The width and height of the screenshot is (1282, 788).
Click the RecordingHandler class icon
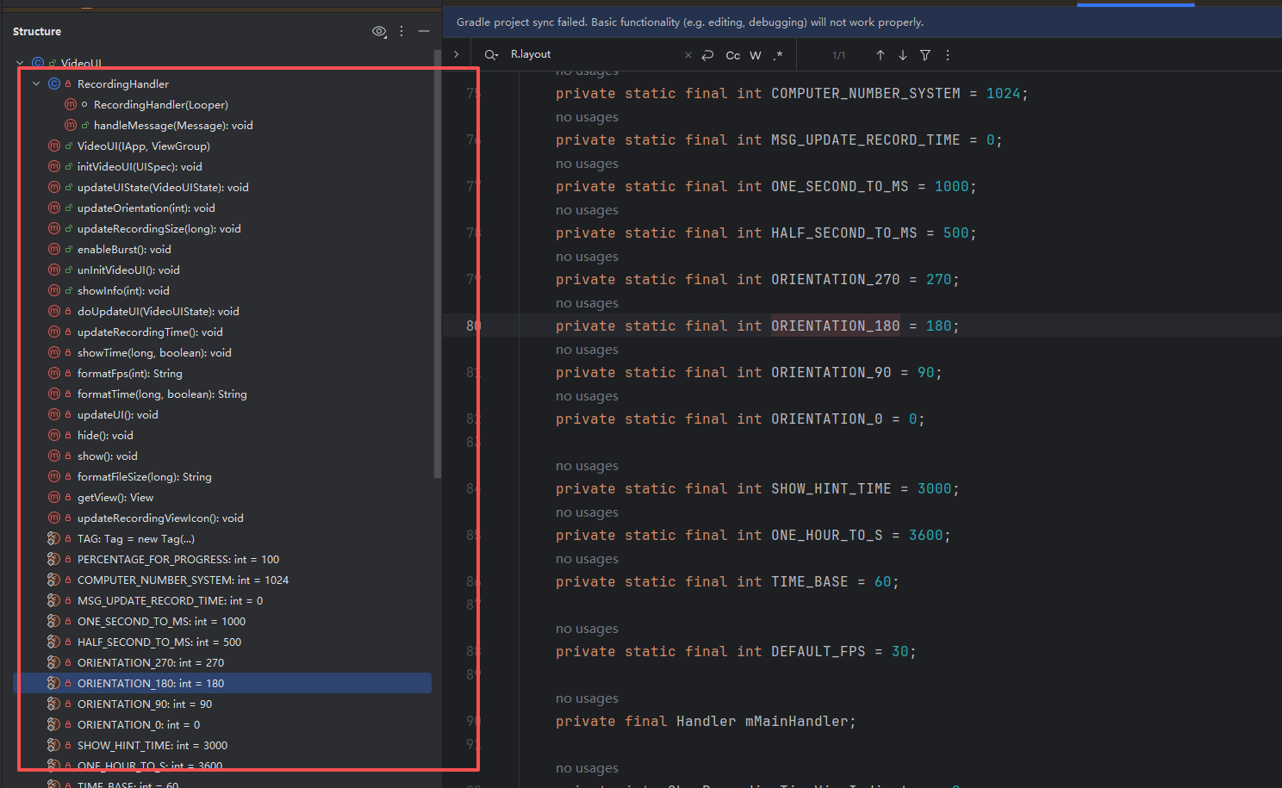[54, 84]
